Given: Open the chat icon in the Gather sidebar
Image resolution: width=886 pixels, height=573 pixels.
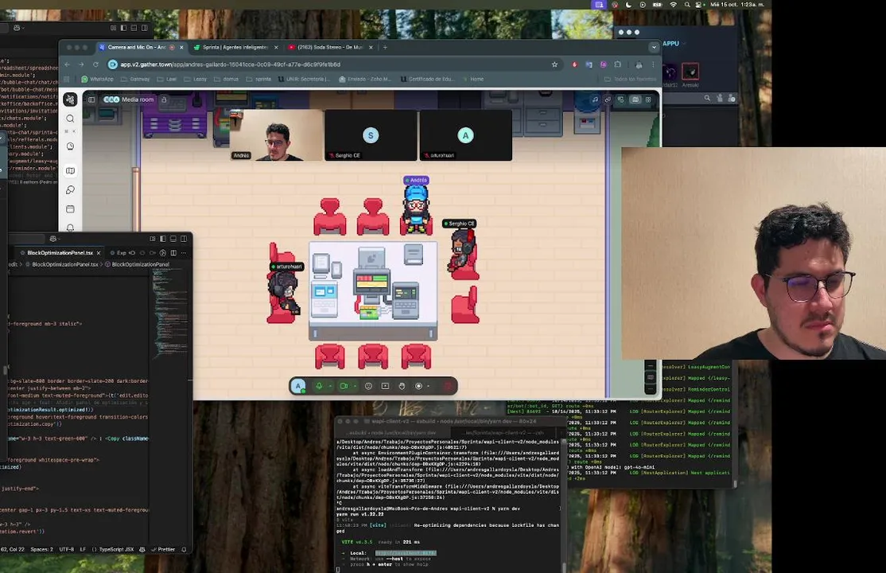Looking at the screenshot, I should coord(70,190).
